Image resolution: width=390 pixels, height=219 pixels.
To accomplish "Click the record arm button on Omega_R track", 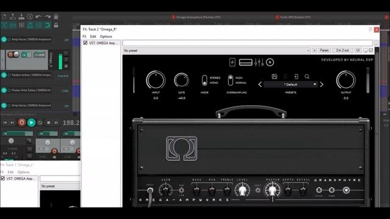I will (x=10, y=54).
